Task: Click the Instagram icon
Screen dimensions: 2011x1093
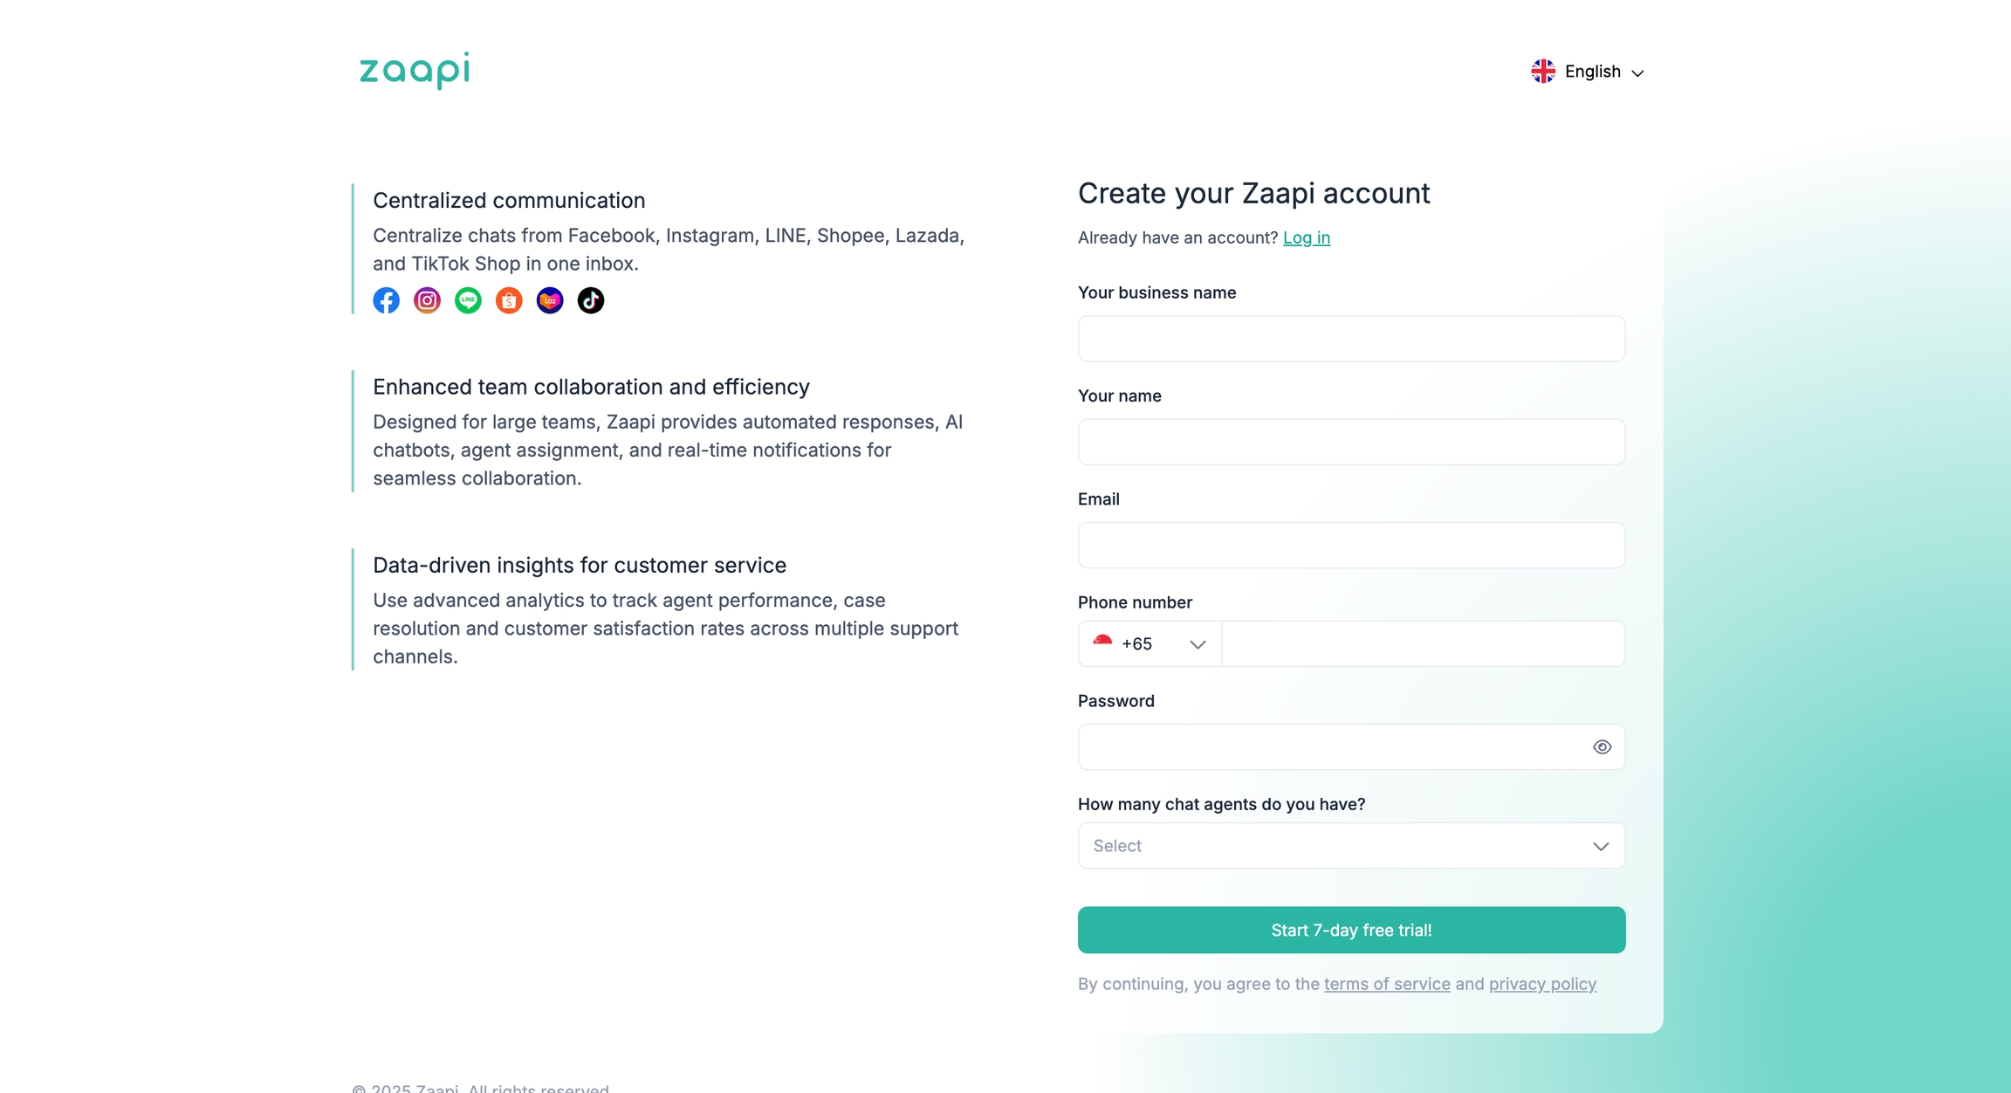Action: pos(427,300)
